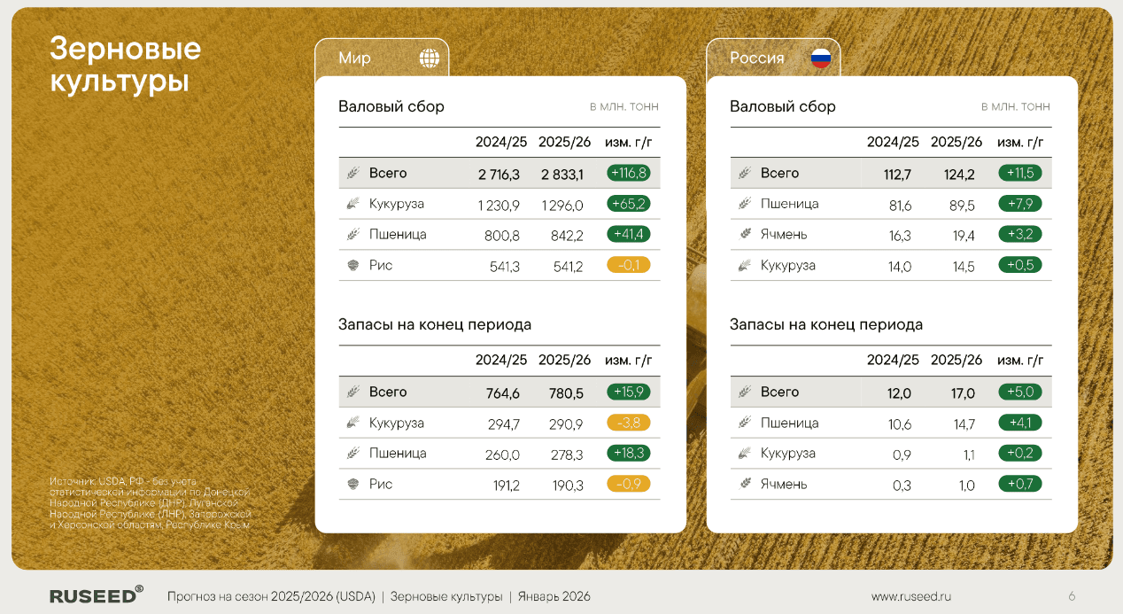Click the yellow -0,1 badge for world rice harvest
Viewport: 1123px width, 614px height.
click(x=629, y=265)
